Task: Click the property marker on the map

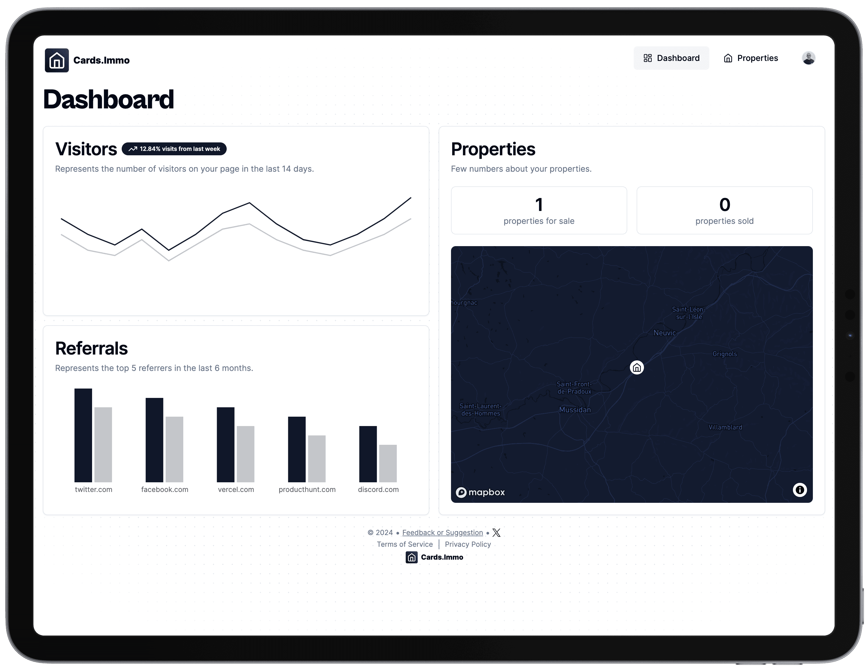Action: (x=636, y=366)
